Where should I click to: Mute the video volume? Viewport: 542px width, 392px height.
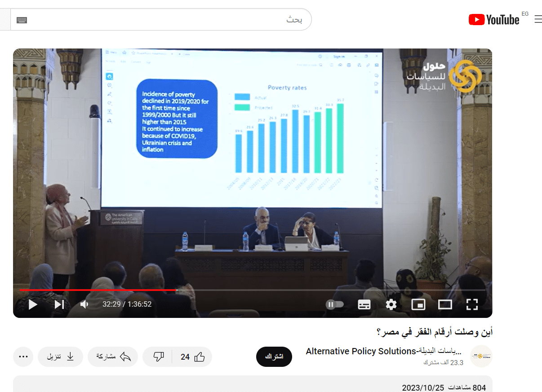click(x=84, y=304)
